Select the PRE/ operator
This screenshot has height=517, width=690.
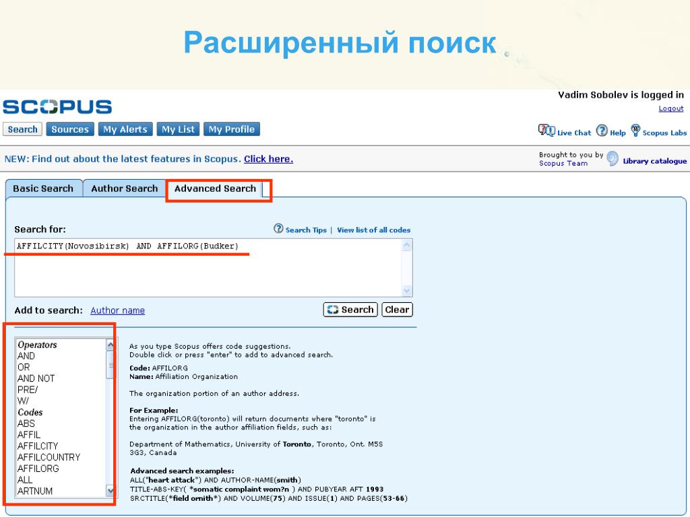click(x=28, y=390)
